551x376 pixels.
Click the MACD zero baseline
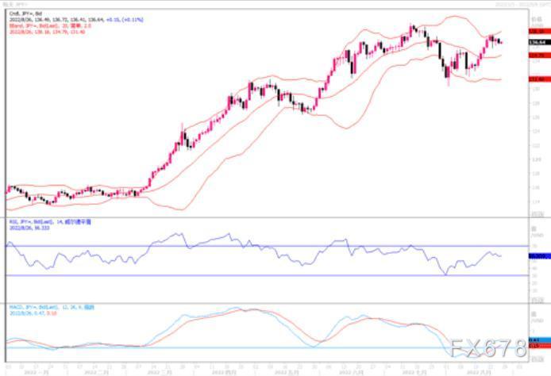[267, 348]
